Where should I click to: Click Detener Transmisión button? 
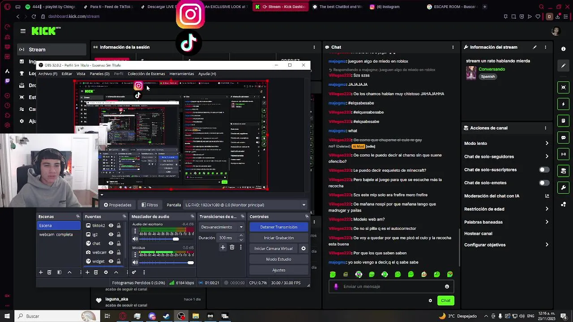pyautogui.click(x=278, y=227)
